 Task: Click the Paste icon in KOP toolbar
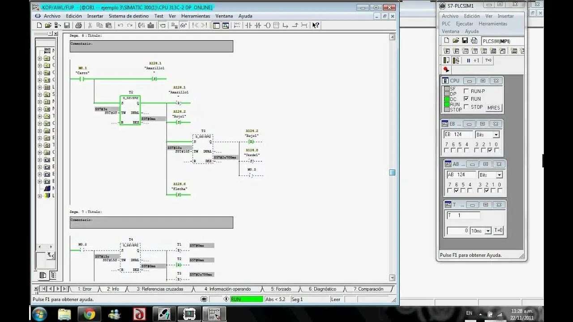point(109,25)
